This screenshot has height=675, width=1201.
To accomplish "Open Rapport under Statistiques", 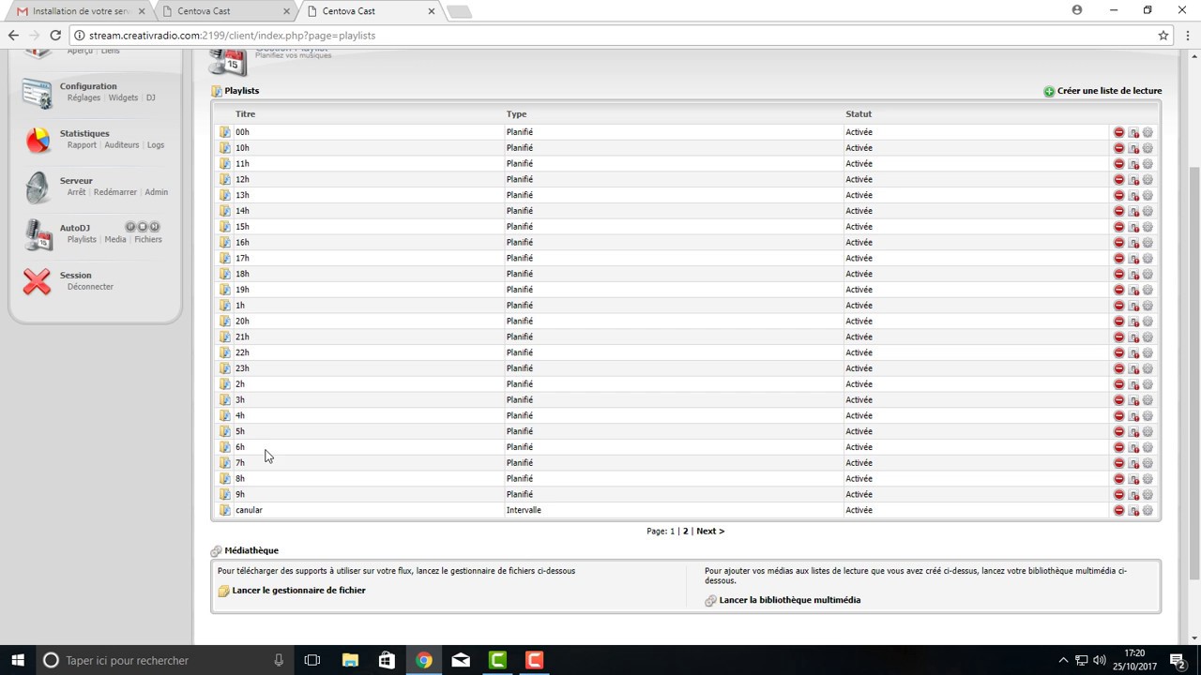I will point(82,145).
